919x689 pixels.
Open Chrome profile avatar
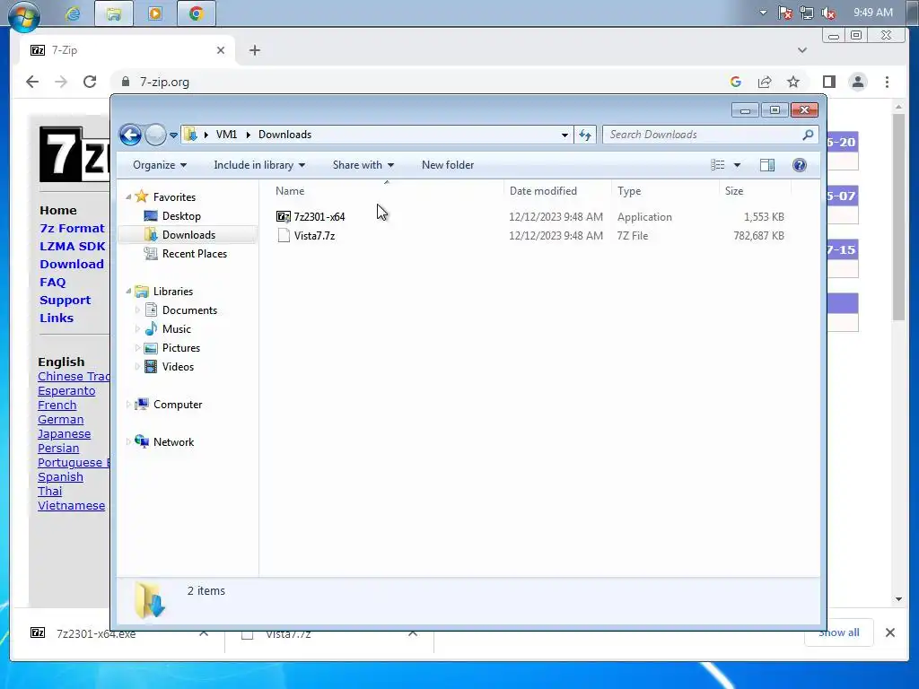(x=858, y=82)
